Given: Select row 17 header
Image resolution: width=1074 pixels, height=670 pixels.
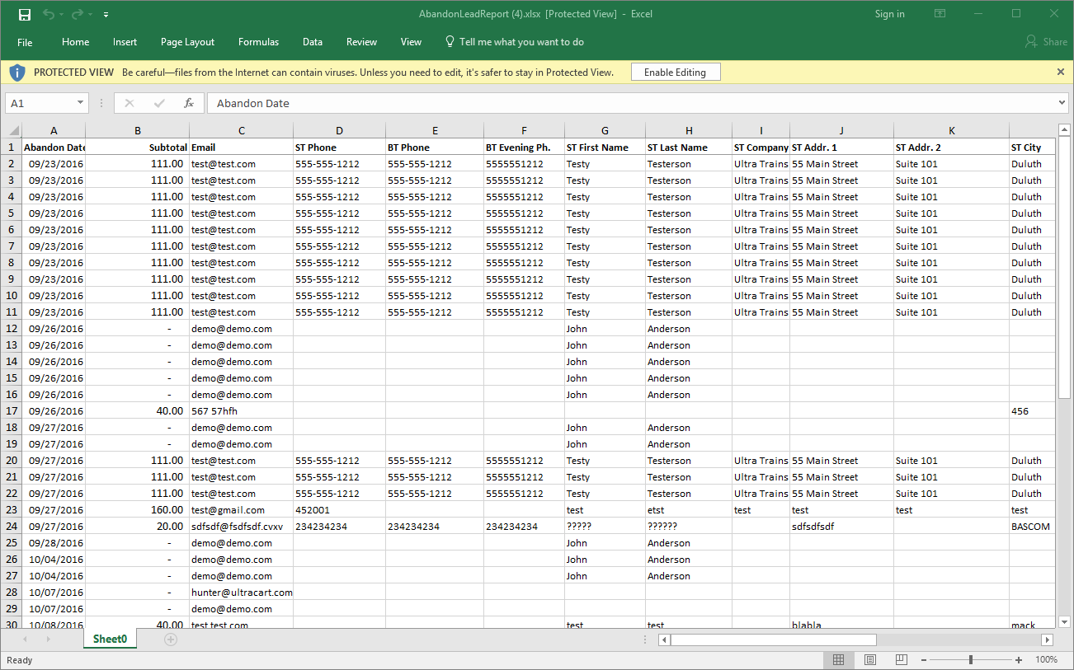Looking at the screenshot, I should pos(12,411).
